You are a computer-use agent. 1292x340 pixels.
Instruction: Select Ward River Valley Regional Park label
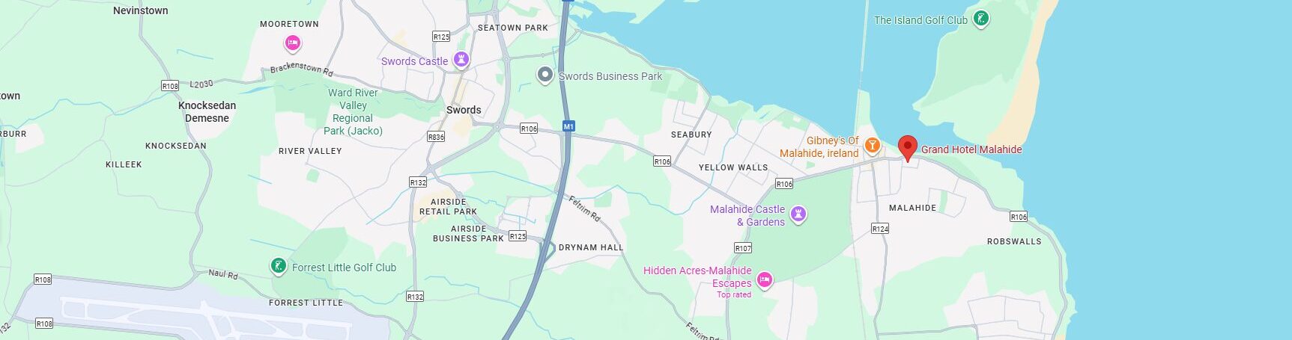tap(353, 112)
